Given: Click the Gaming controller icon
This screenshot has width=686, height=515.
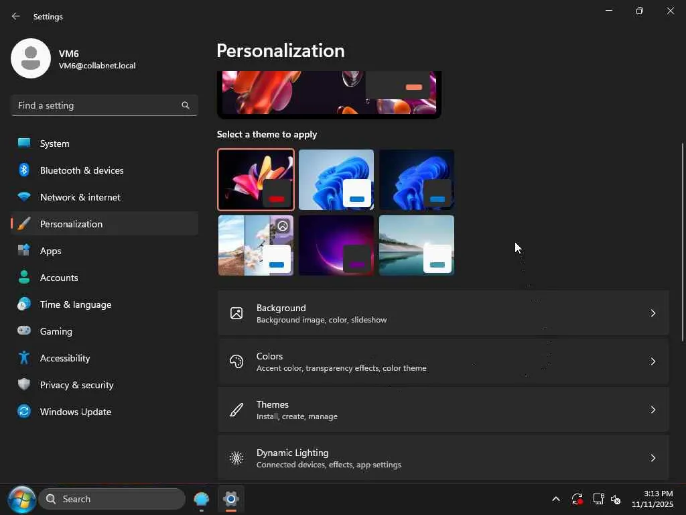Looking at the screenshot, I should 24,331.
